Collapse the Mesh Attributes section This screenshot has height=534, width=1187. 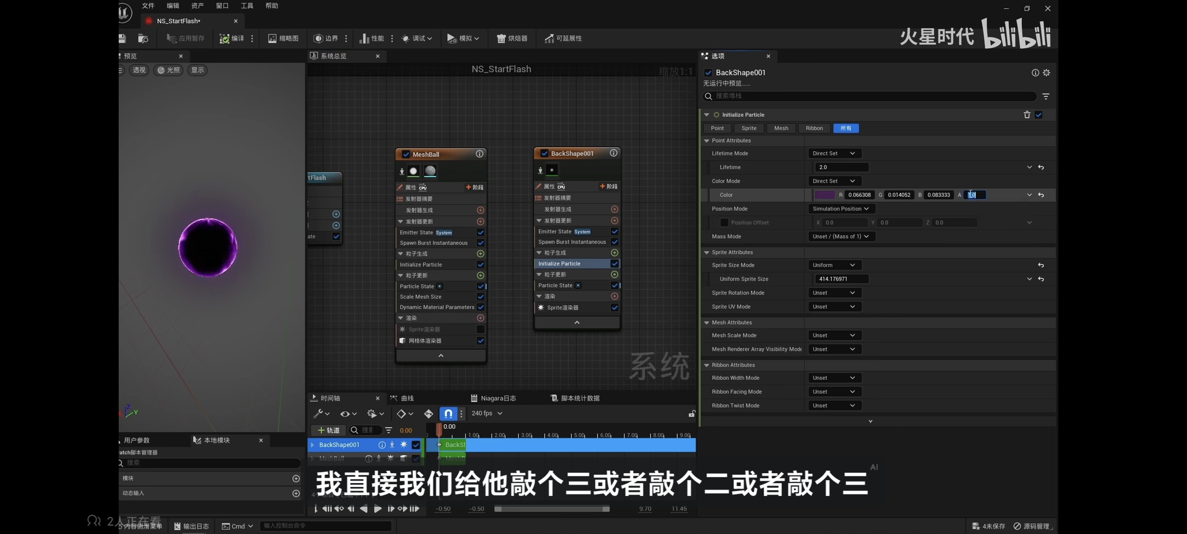707,322
